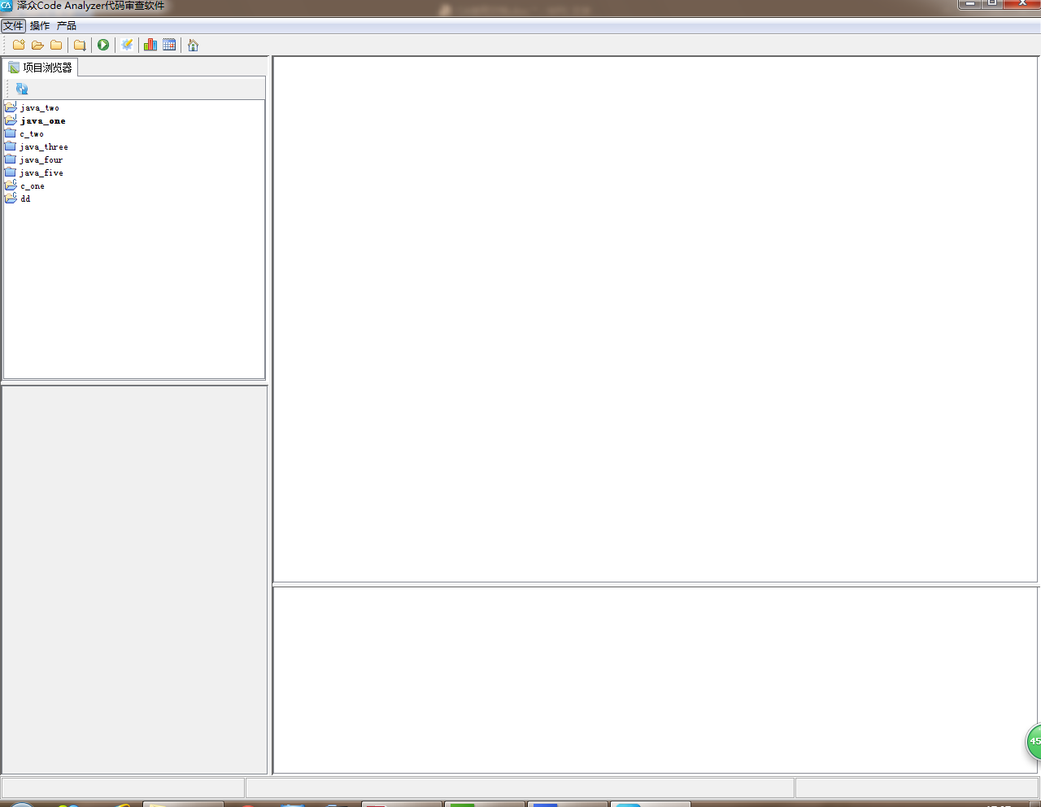Click the calendar table toolbar icon

coord(169,45)
